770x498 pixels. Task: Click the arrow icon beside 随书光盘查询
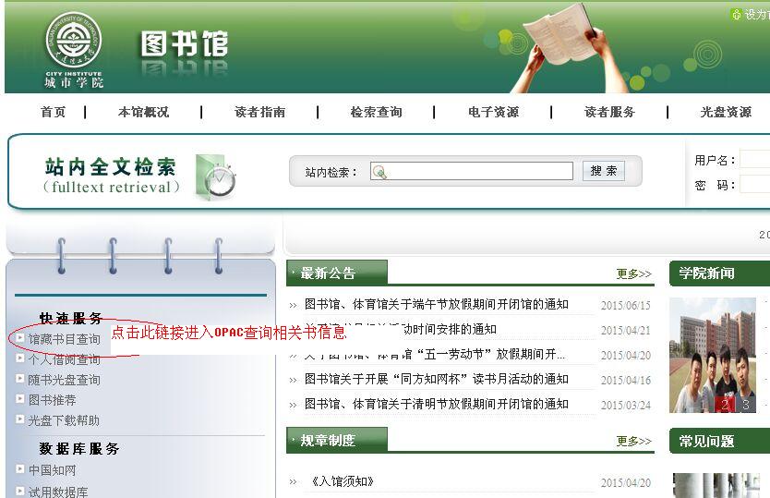tap(20, 379)
